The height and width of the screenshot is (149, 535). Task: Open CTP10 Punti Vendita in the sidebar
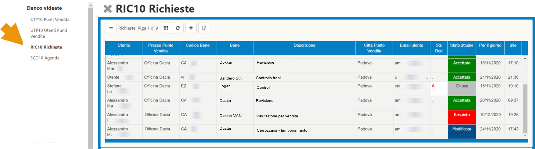point(50,19)
